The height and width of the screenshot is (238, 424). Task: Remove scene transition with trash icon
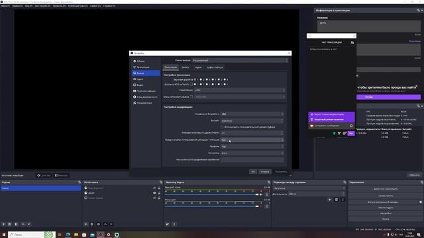(337, 200)
